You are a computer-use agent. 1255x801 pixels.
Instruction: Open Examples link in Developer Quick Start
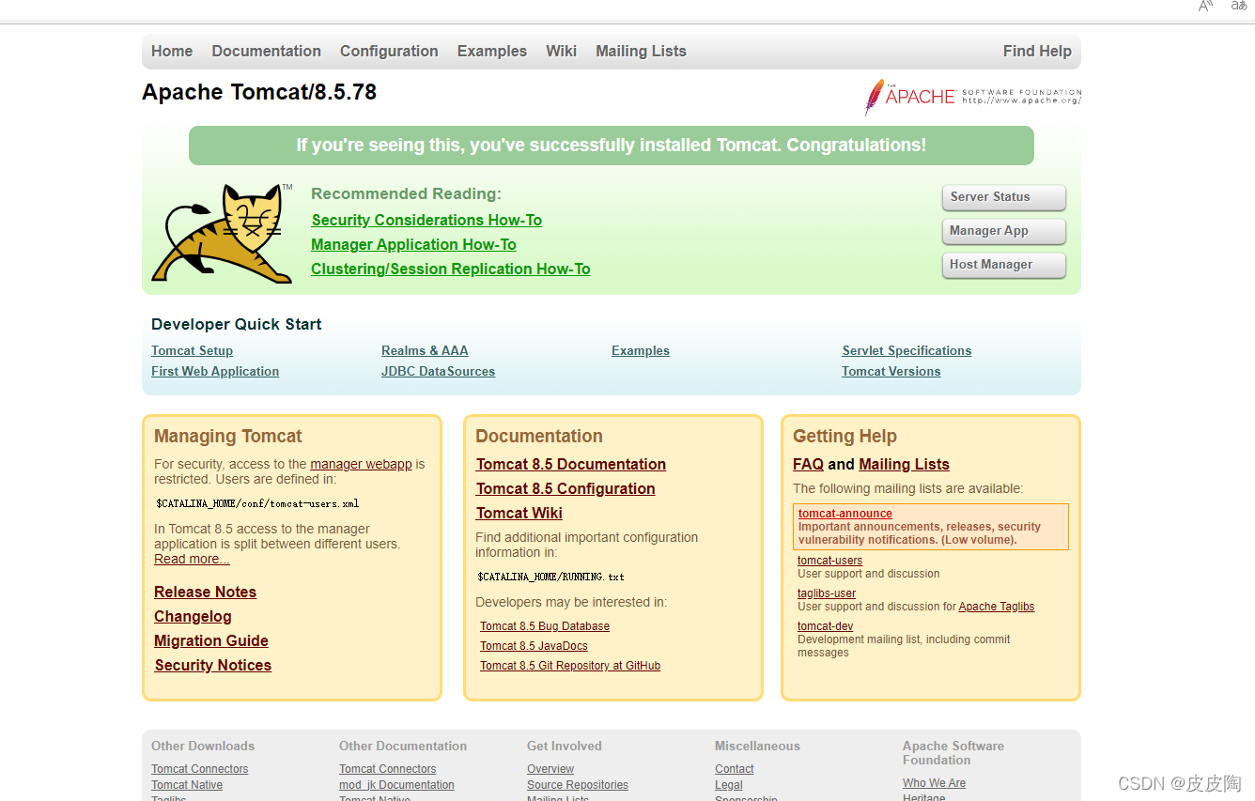click(641, 351)
